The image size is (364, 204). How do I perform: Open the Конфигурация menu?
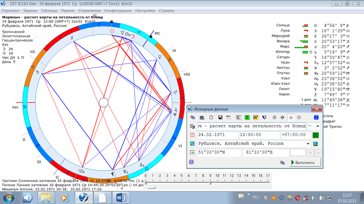(x=117, y=10)
